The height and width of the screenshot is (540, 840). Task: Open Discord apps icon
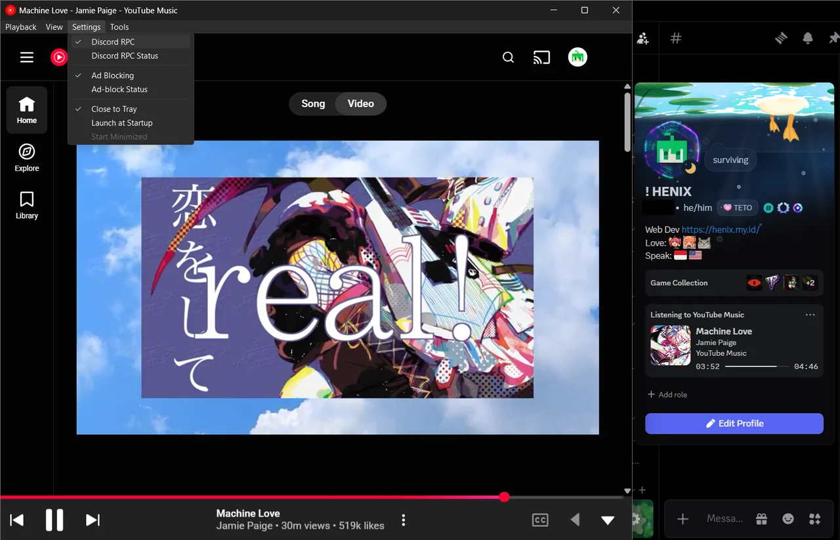click(x=815, y=519)
